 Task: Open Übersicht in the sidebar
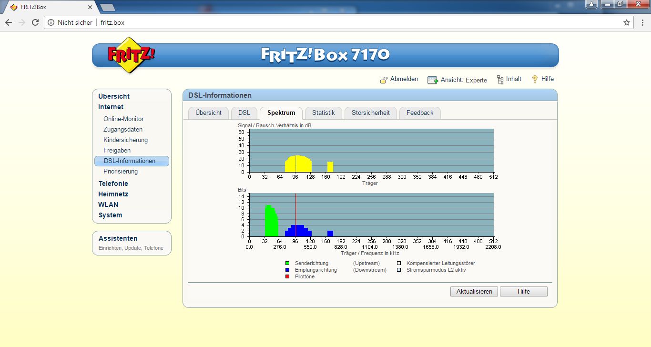(114, 96)
